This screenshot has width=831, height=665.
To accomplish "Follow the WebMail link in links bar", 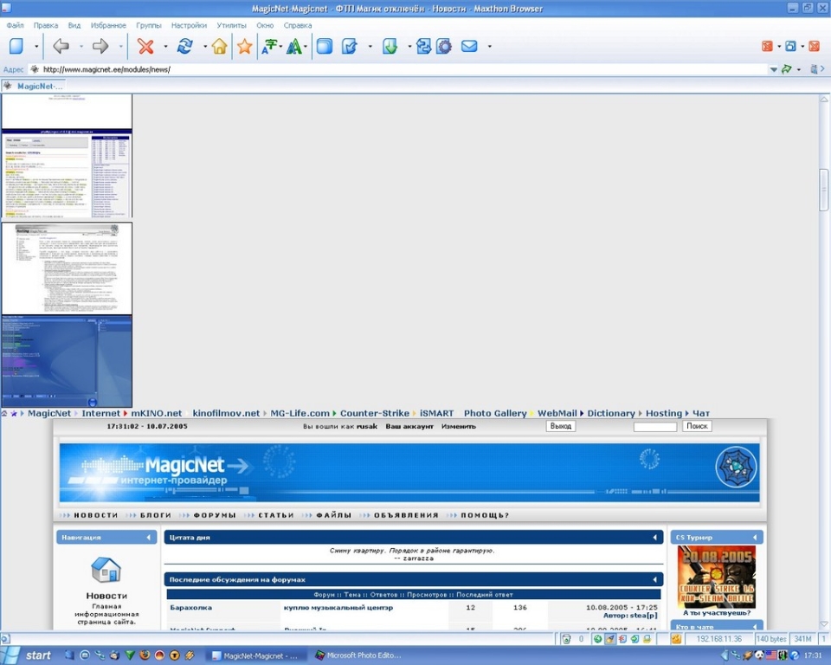I will pos(557,413).
